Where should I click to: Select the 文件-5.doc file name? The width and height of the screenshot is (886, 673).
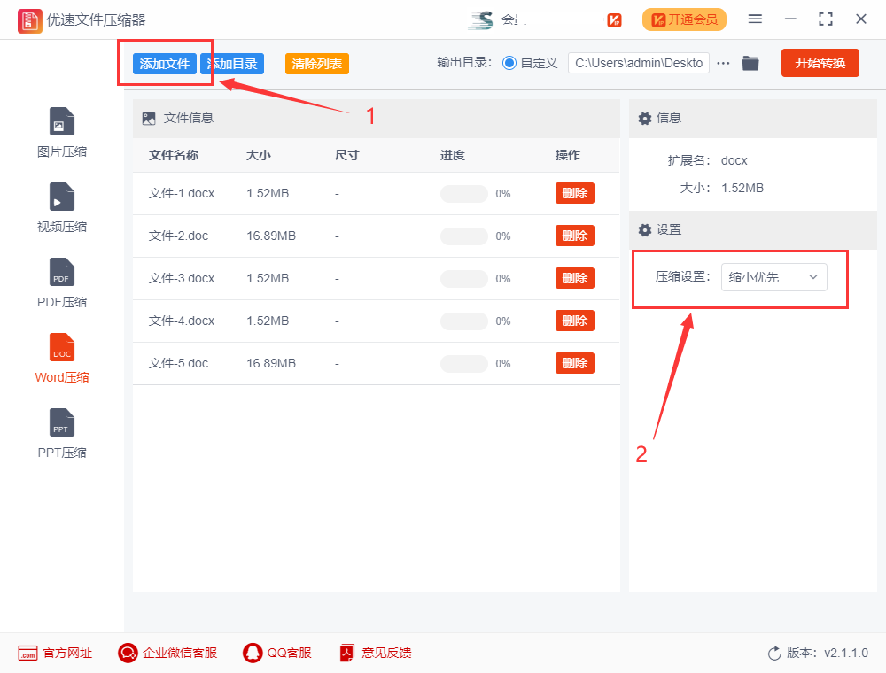[178, 364]
